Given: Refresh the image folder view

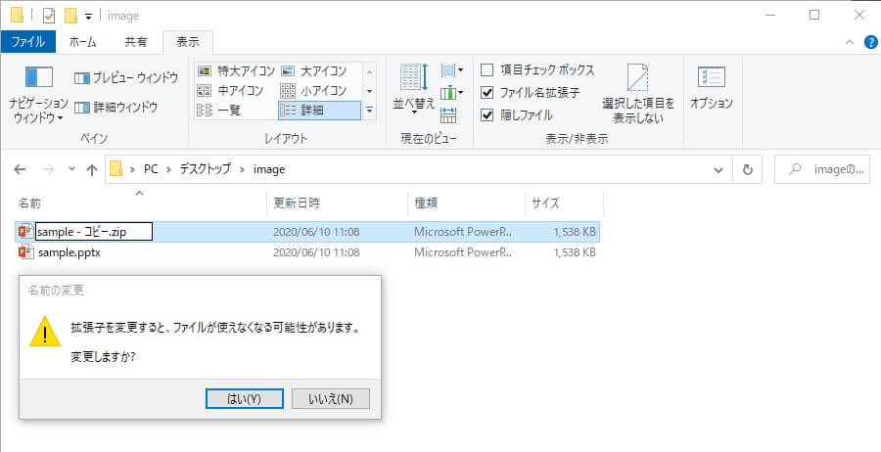Looking at the screenshot, I should (x=747, y=169).
